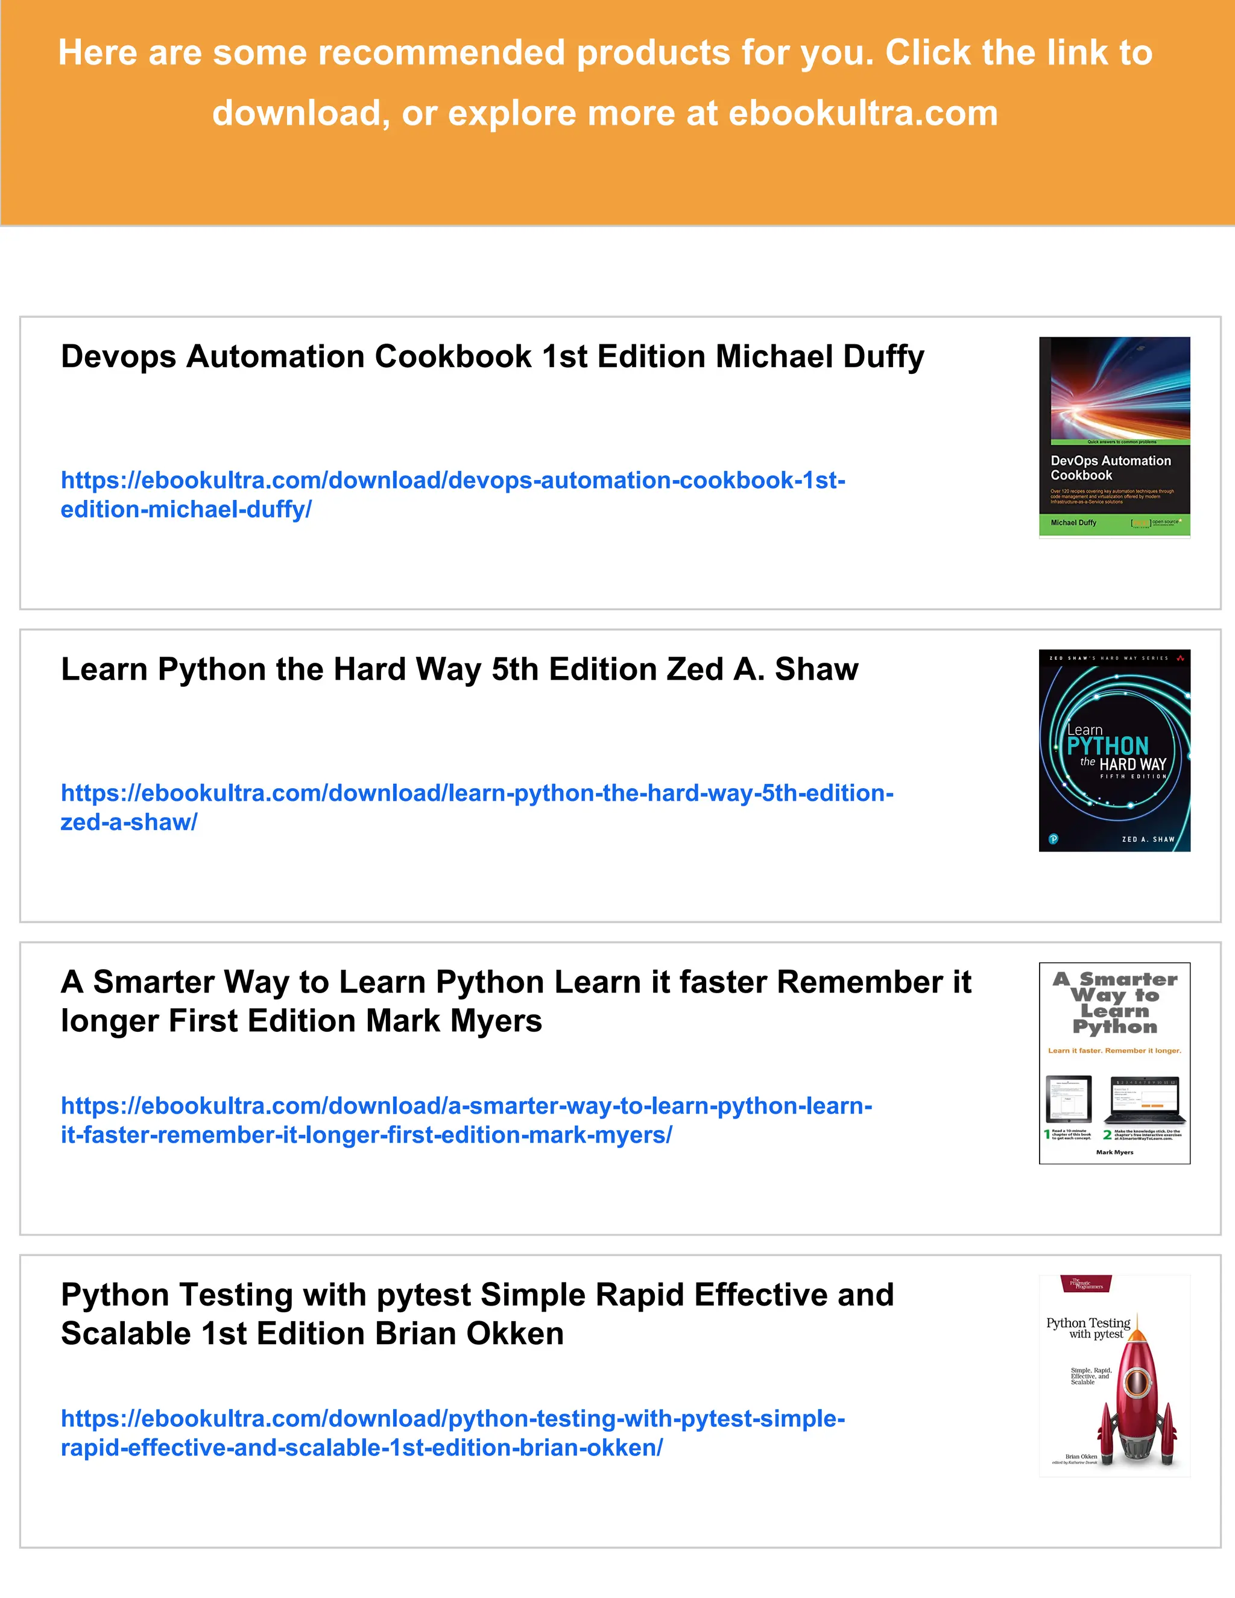Open the Learn Python Hard Way download link
The height and width of the screenshot is (1598, 1235).
[x=476, y=793]
